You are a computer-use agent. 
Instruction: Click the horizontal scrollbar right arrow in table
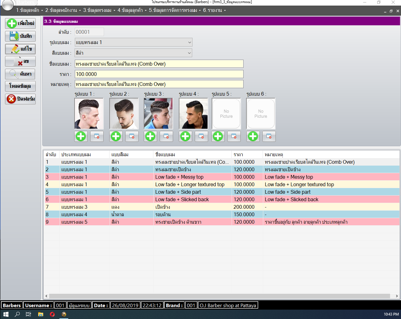click(x=397, y=296)
